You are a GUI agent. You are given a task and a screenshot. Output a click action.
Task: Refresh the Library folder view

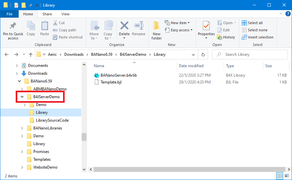(203, 54)
